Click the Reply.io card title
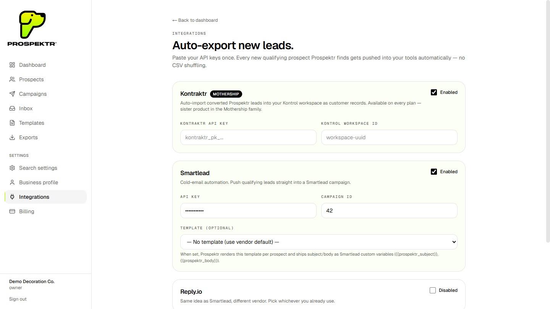 [x=191, y=292]
